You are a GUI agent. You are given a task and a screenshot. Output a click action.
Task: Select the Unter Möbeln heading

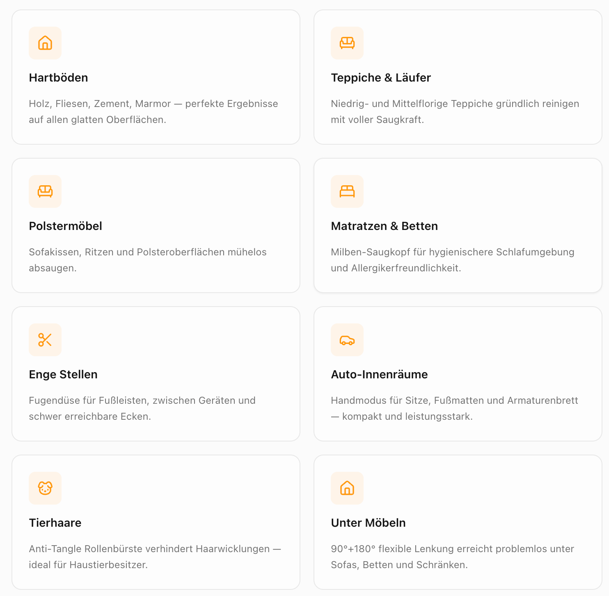(x=369, y=523)
